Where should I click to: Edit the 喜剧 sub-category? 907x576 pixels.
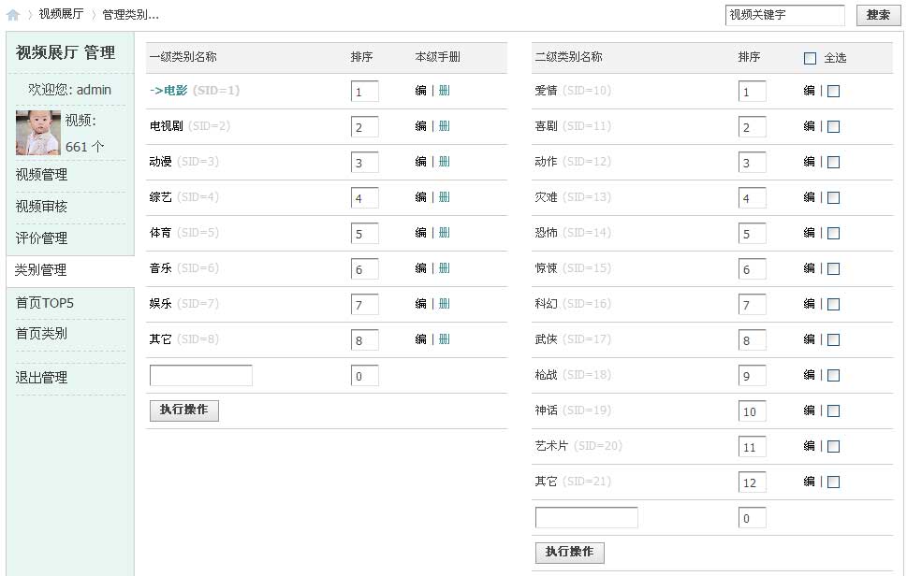pos(810,126)
